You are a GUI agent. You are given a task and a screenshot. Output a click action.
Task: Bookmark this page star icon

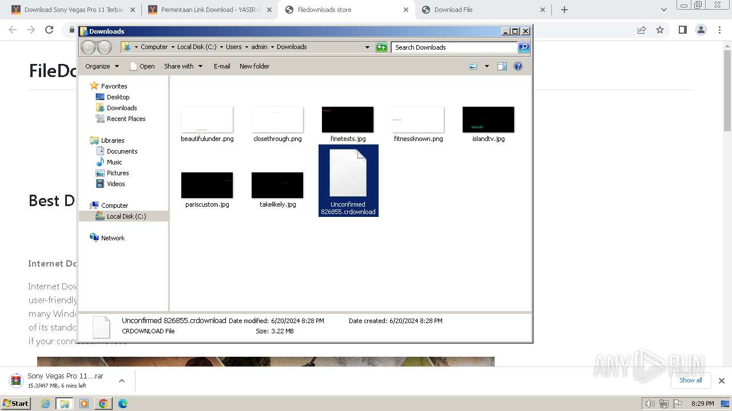click(660, 30)
